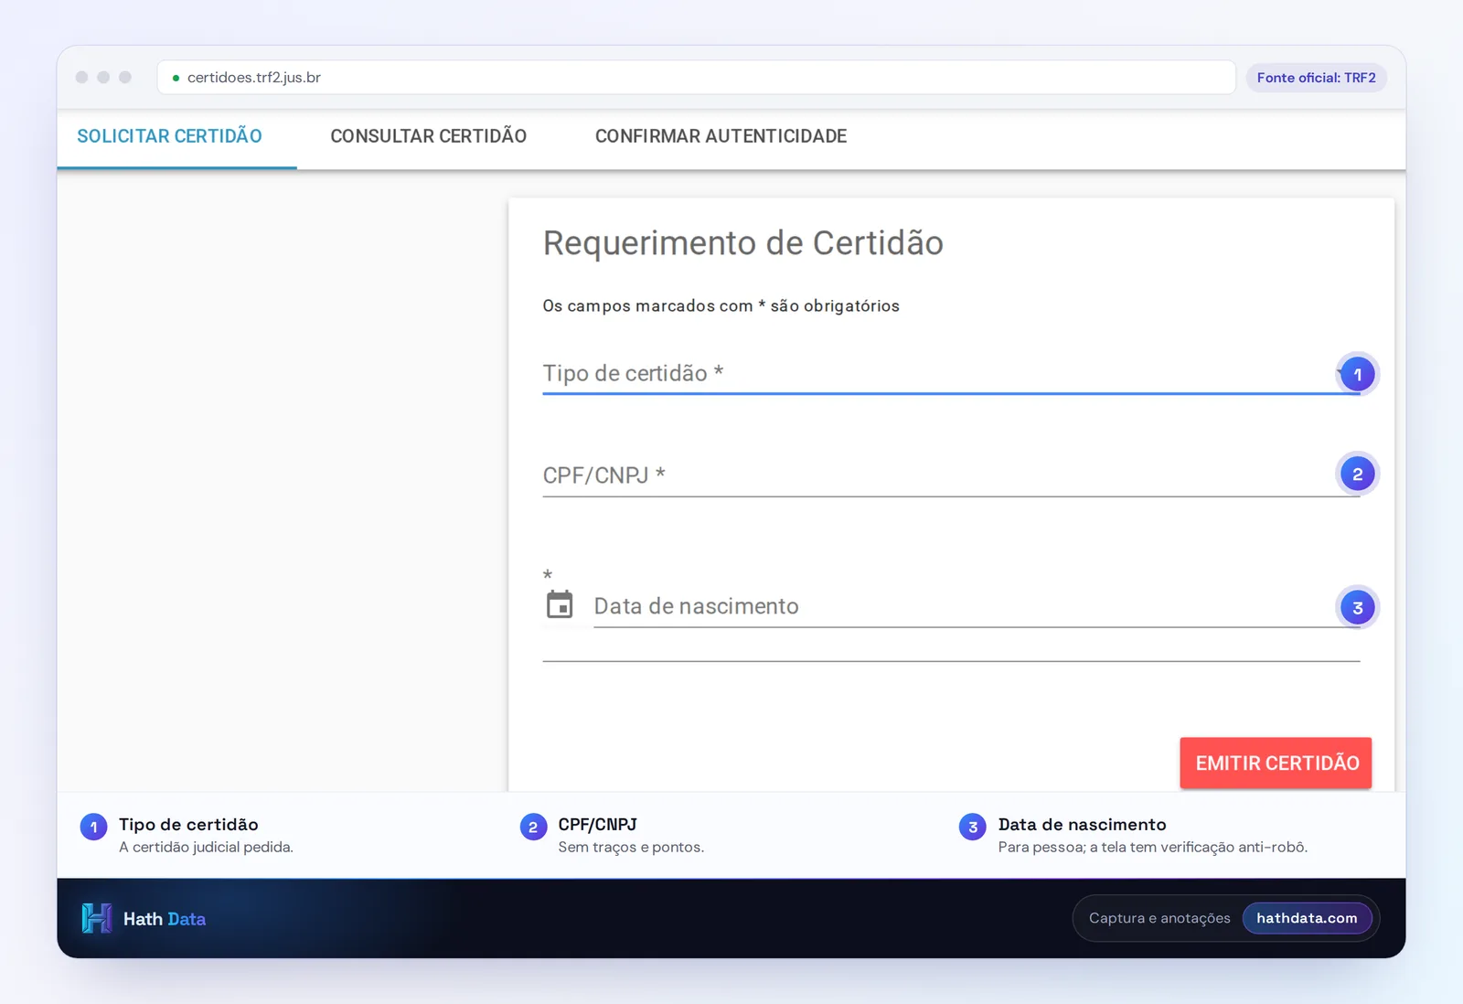
Task: Submit with the Emitir Certidão button
Action: [x=1276, y=764]
